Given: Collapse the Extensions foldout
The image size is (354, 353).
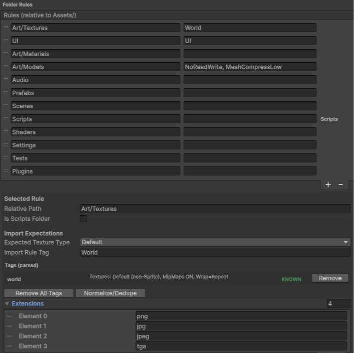Looking at the screenshot, I should [7, 303].
